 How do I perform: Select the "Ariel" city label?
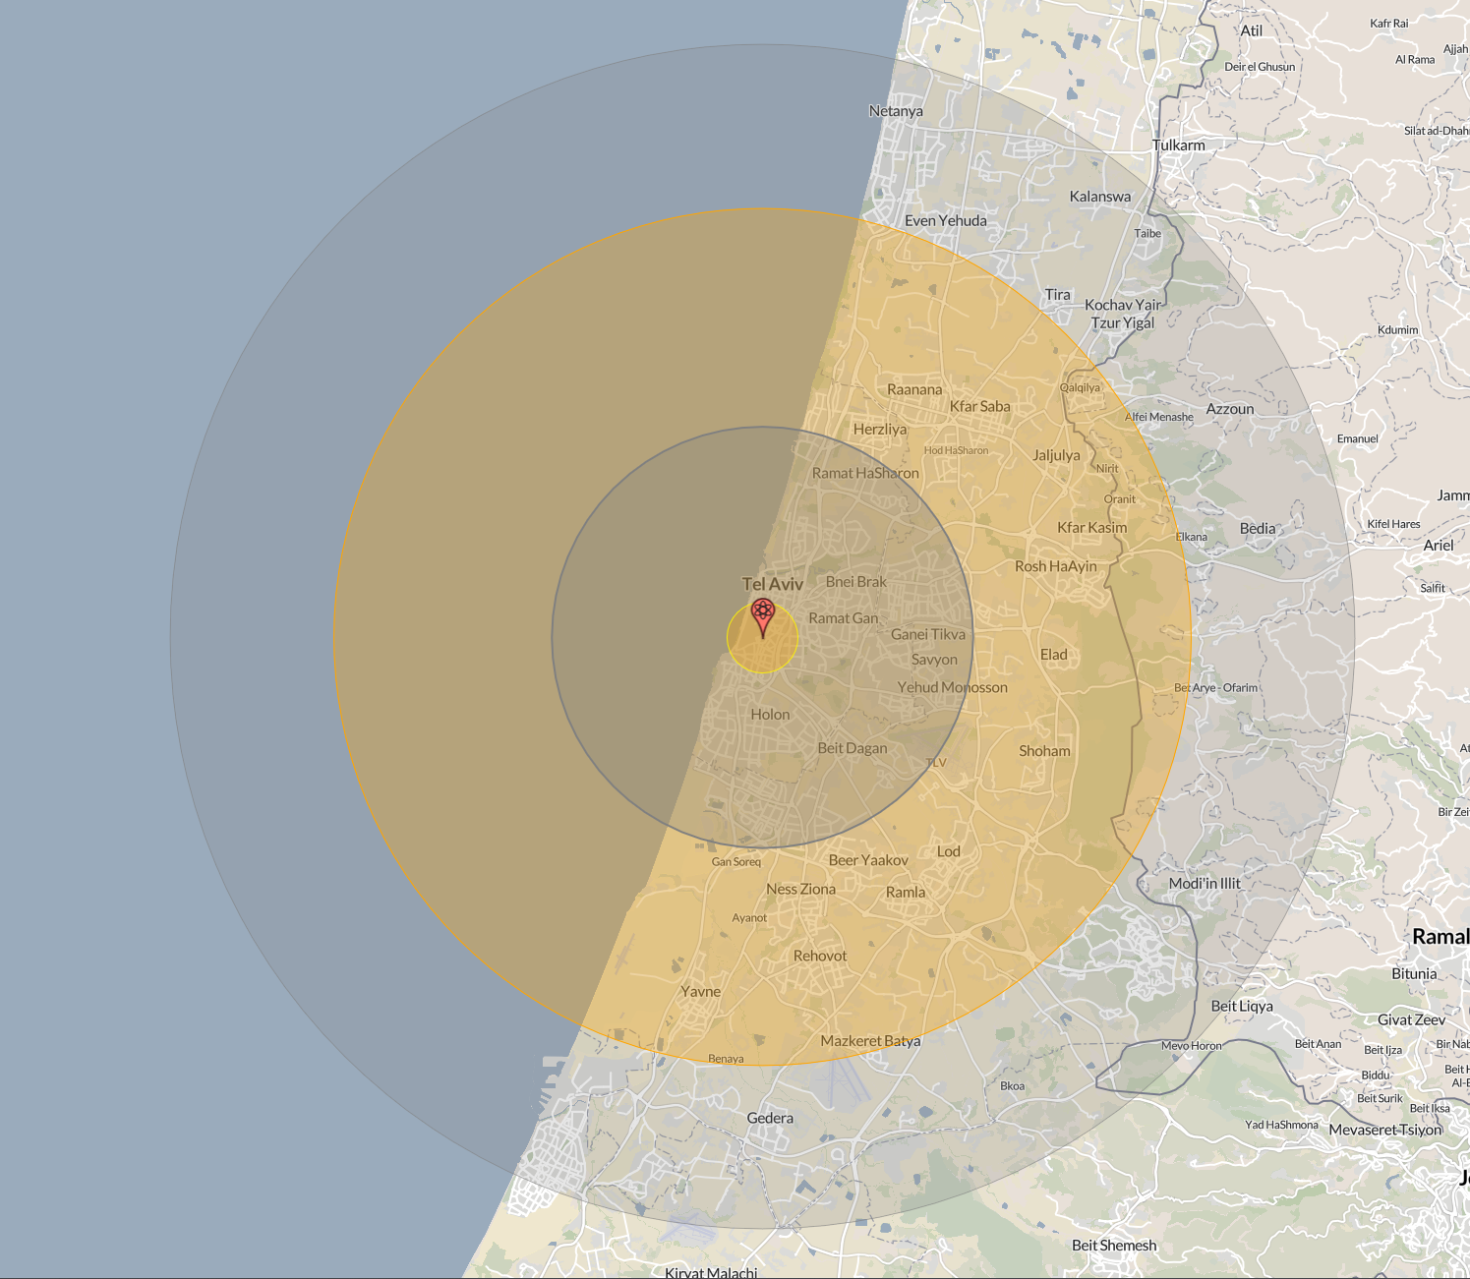pyautogui.click(x=1439, y=546)
